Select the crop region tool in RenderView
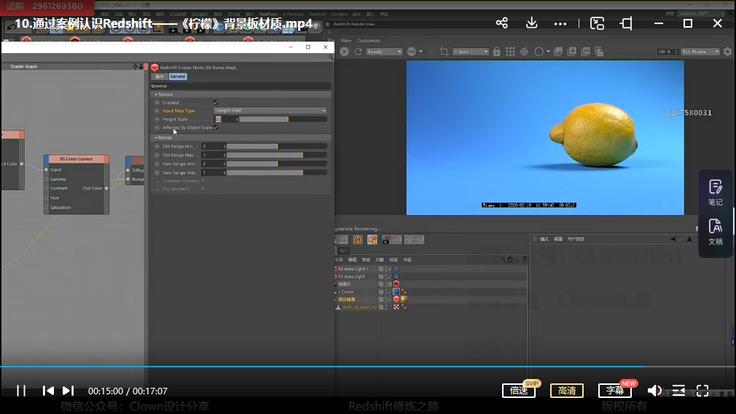 444,52
